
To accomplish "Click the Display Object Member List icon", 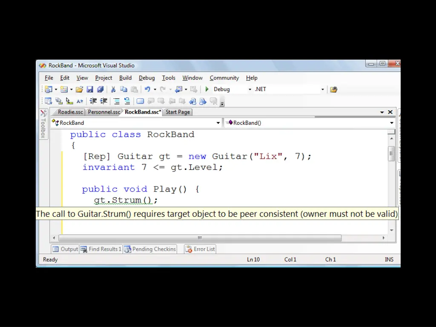I will 49,101.
